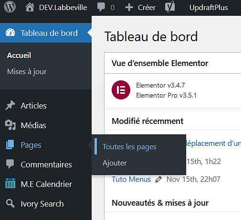
Task: Open the Ivory Search menu
Action: pos(42,204)
